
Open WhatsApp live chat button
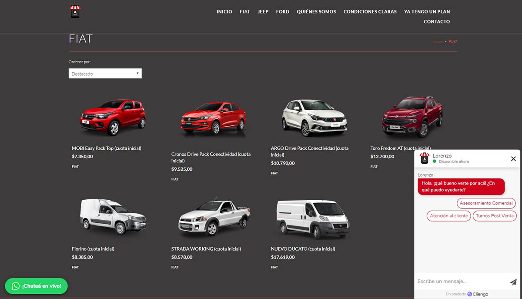[37, 286]
